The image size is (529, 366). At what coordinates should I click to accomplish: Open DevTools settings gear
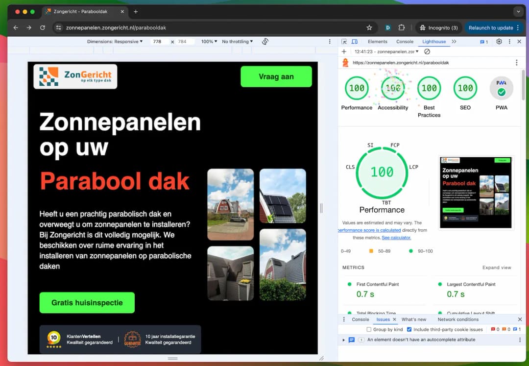(x=499, y=42)
